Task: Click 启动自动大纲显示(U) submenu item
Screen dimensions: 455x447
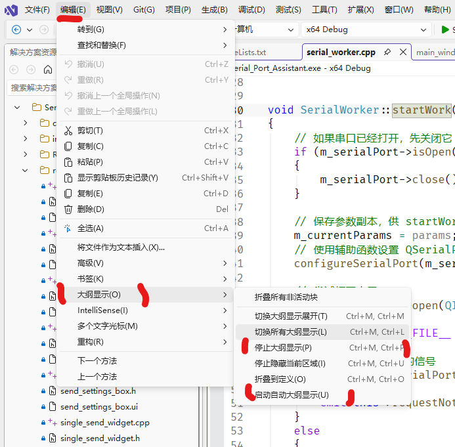Action: click(x=322, y=394)
